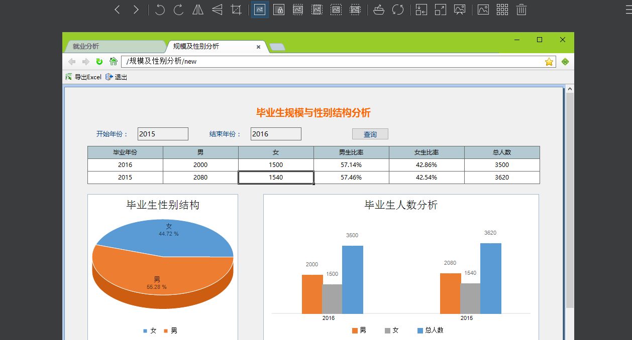The height and width of the screenshot is (340, 632).
Task: Bookmark page with the star icon
Action: click(549, 62)
